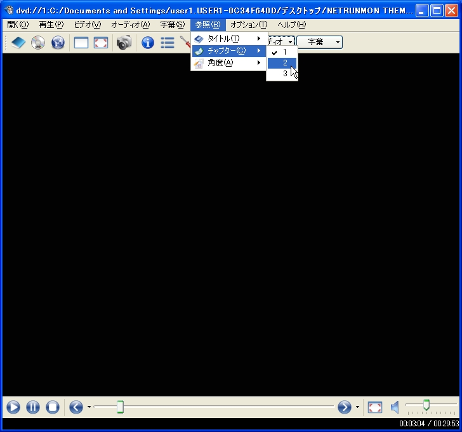Viewport: 462px width, 432px height.
Task: Close the player window
Action: tap(451, 11)
